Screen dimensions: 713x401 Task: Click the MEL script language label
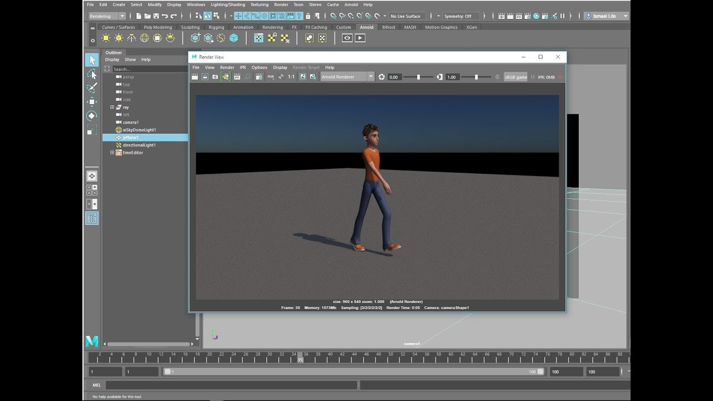point(97,385)
